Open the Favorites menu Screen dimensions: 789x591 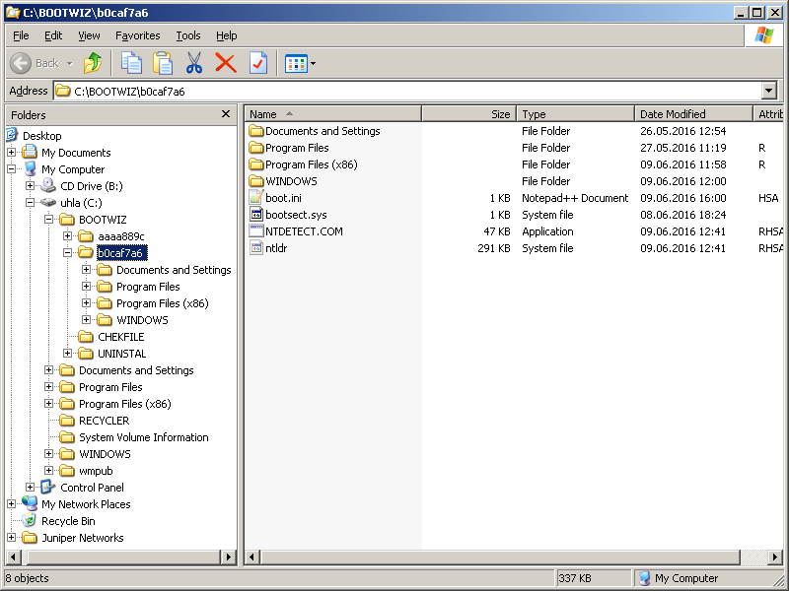click(x=137, y=35)
